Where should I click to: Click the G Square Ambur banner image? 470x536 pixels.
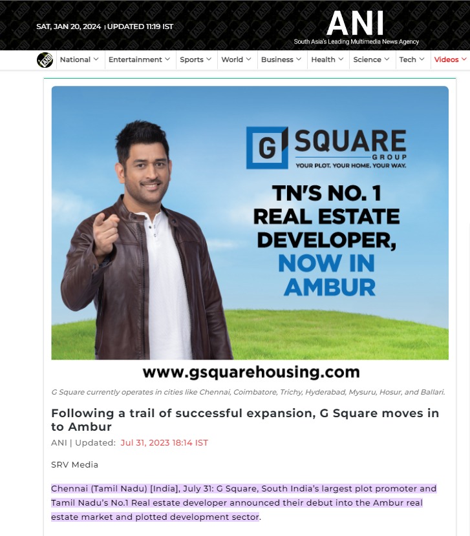[250, 223]
